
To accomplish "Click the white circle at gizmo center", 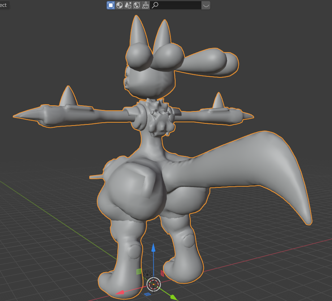I will point(154,284).
